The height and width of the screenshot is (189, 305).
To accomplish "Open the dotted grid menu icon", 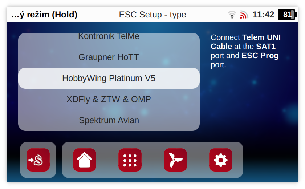I will click(130, 160).
